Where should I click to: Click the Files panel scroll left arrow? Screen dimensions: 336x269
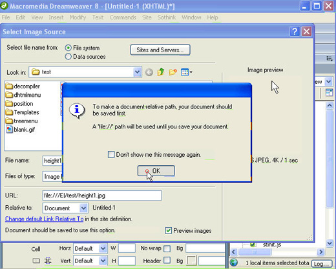pos(234,252)
